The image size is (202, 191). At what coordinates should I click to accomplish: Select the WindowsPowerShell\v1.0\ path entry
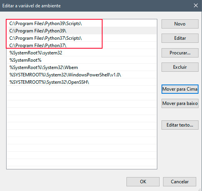coord(82,75)
